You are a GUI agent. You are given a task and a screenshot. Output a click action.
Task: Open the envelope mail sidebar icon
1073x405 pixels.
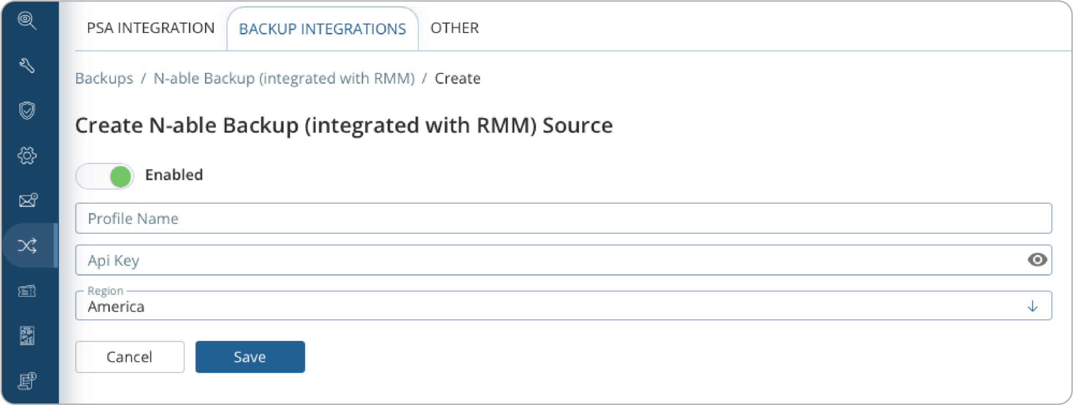click(28, 200)
